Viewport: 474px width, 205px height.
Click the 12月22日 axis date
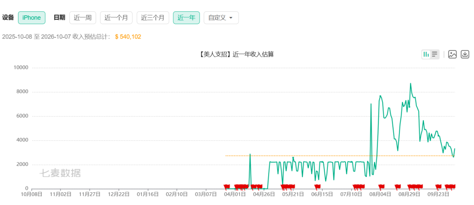tap(118, 194)
